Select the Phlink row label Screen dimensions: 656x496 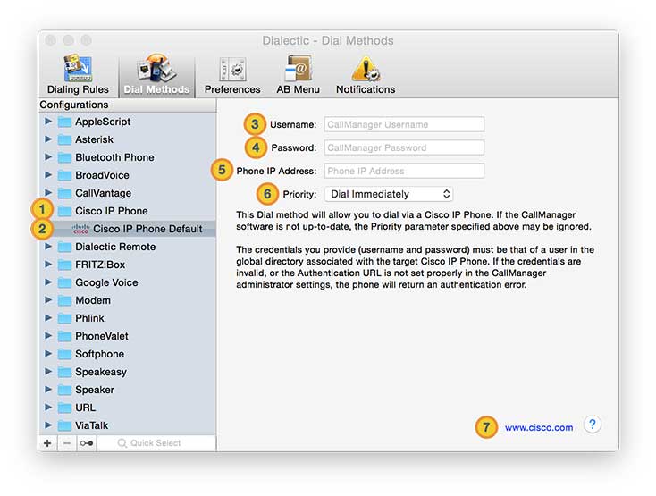89,318
